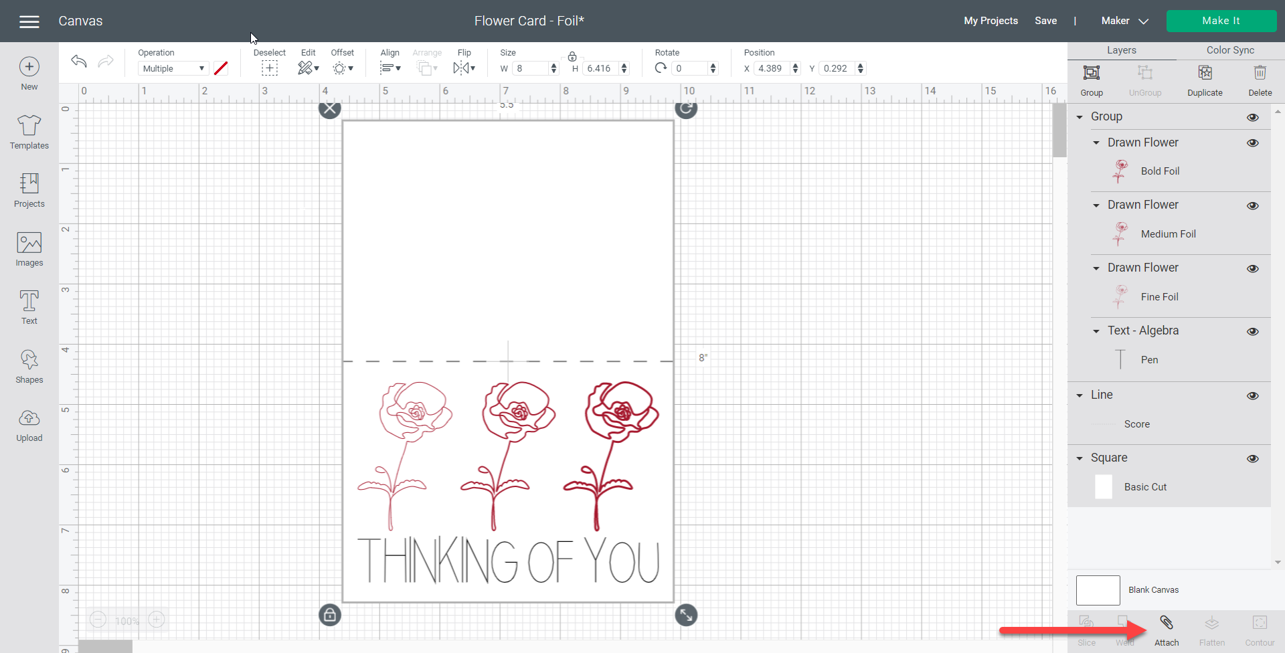Screen dimensions: 1285x653
Task: Open the hamburger main menu
Action: (29, 21)
